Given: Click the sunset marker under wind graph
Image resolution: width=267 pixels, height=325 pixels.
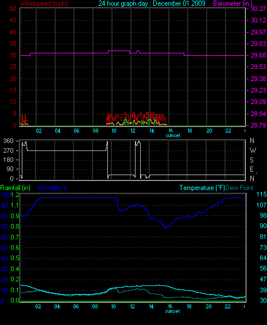Looking at the screenshot, I should click(x=173, y=136).
